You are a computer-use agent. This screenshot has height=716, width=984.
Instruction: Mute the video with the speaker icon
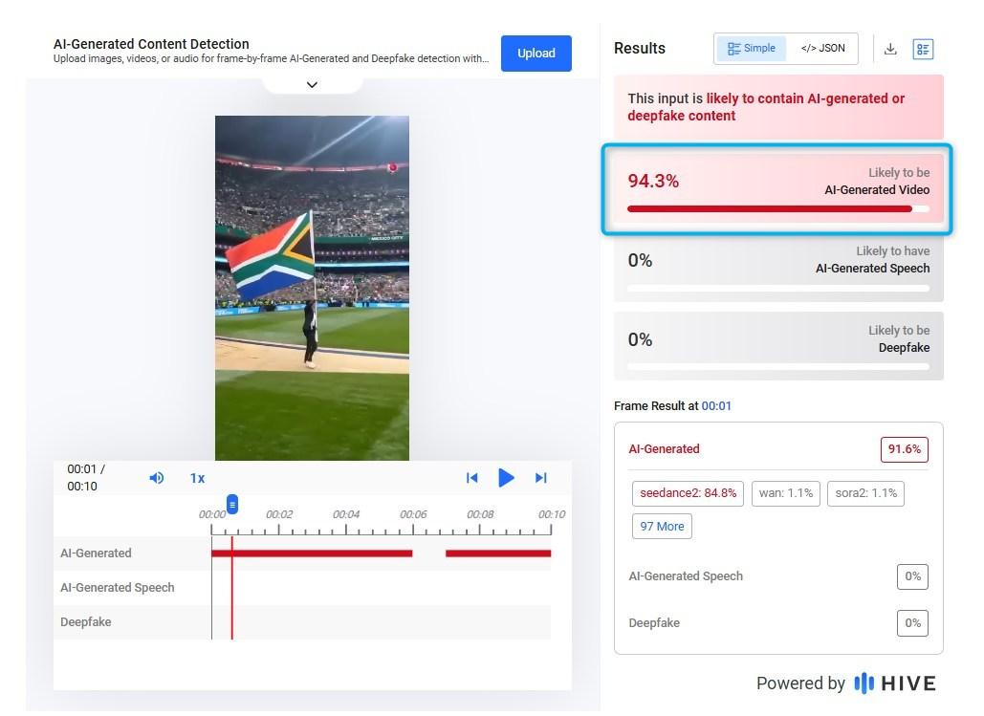(156, 478)
